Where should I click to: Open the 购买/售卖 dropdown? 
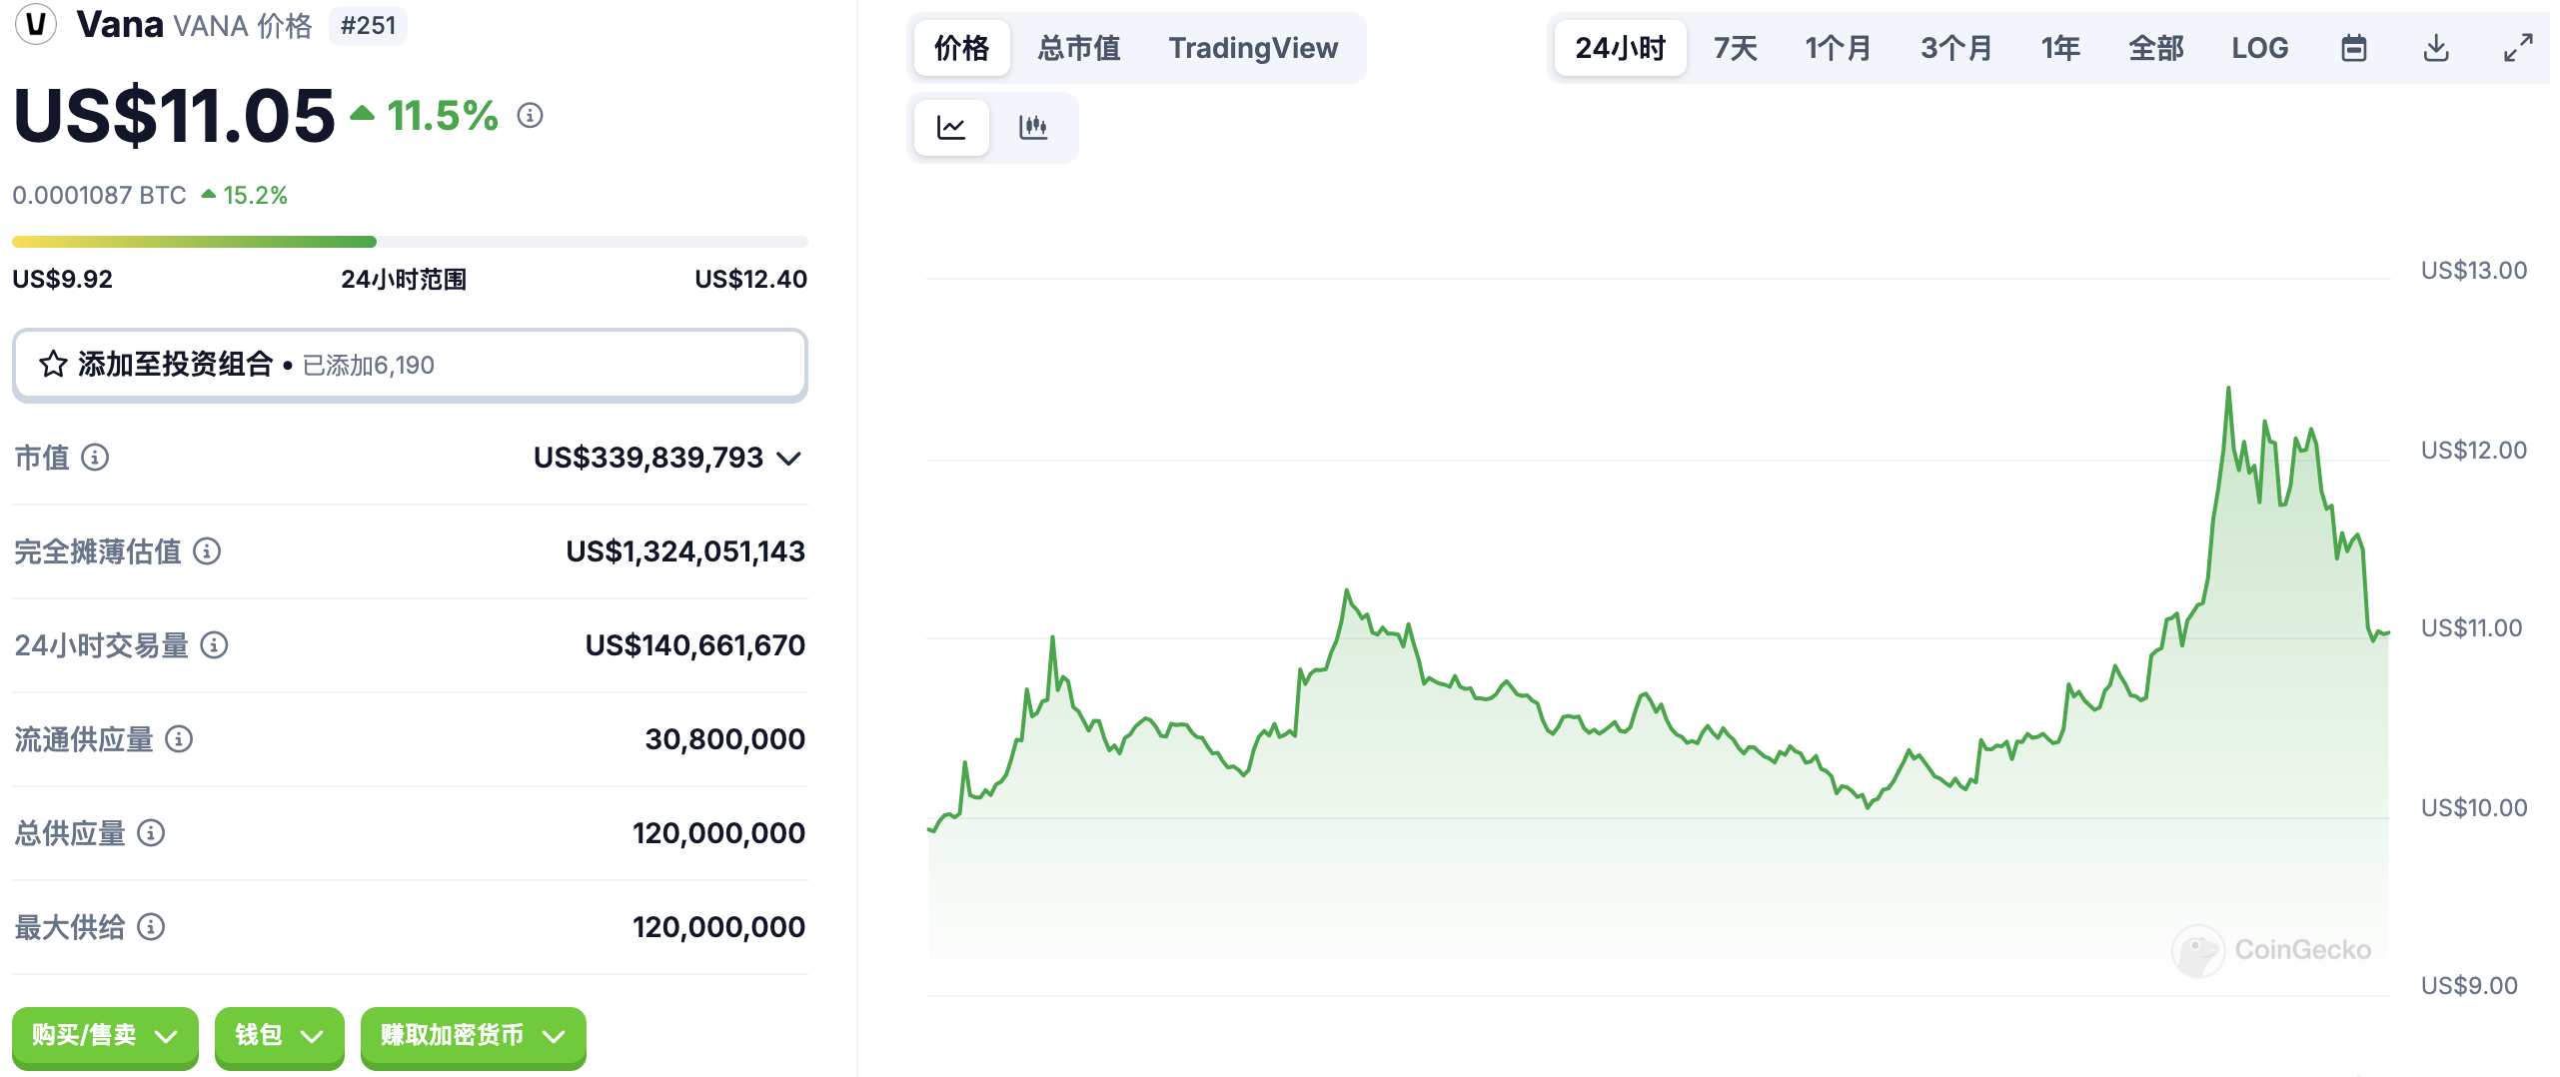tap(105, 1036)
